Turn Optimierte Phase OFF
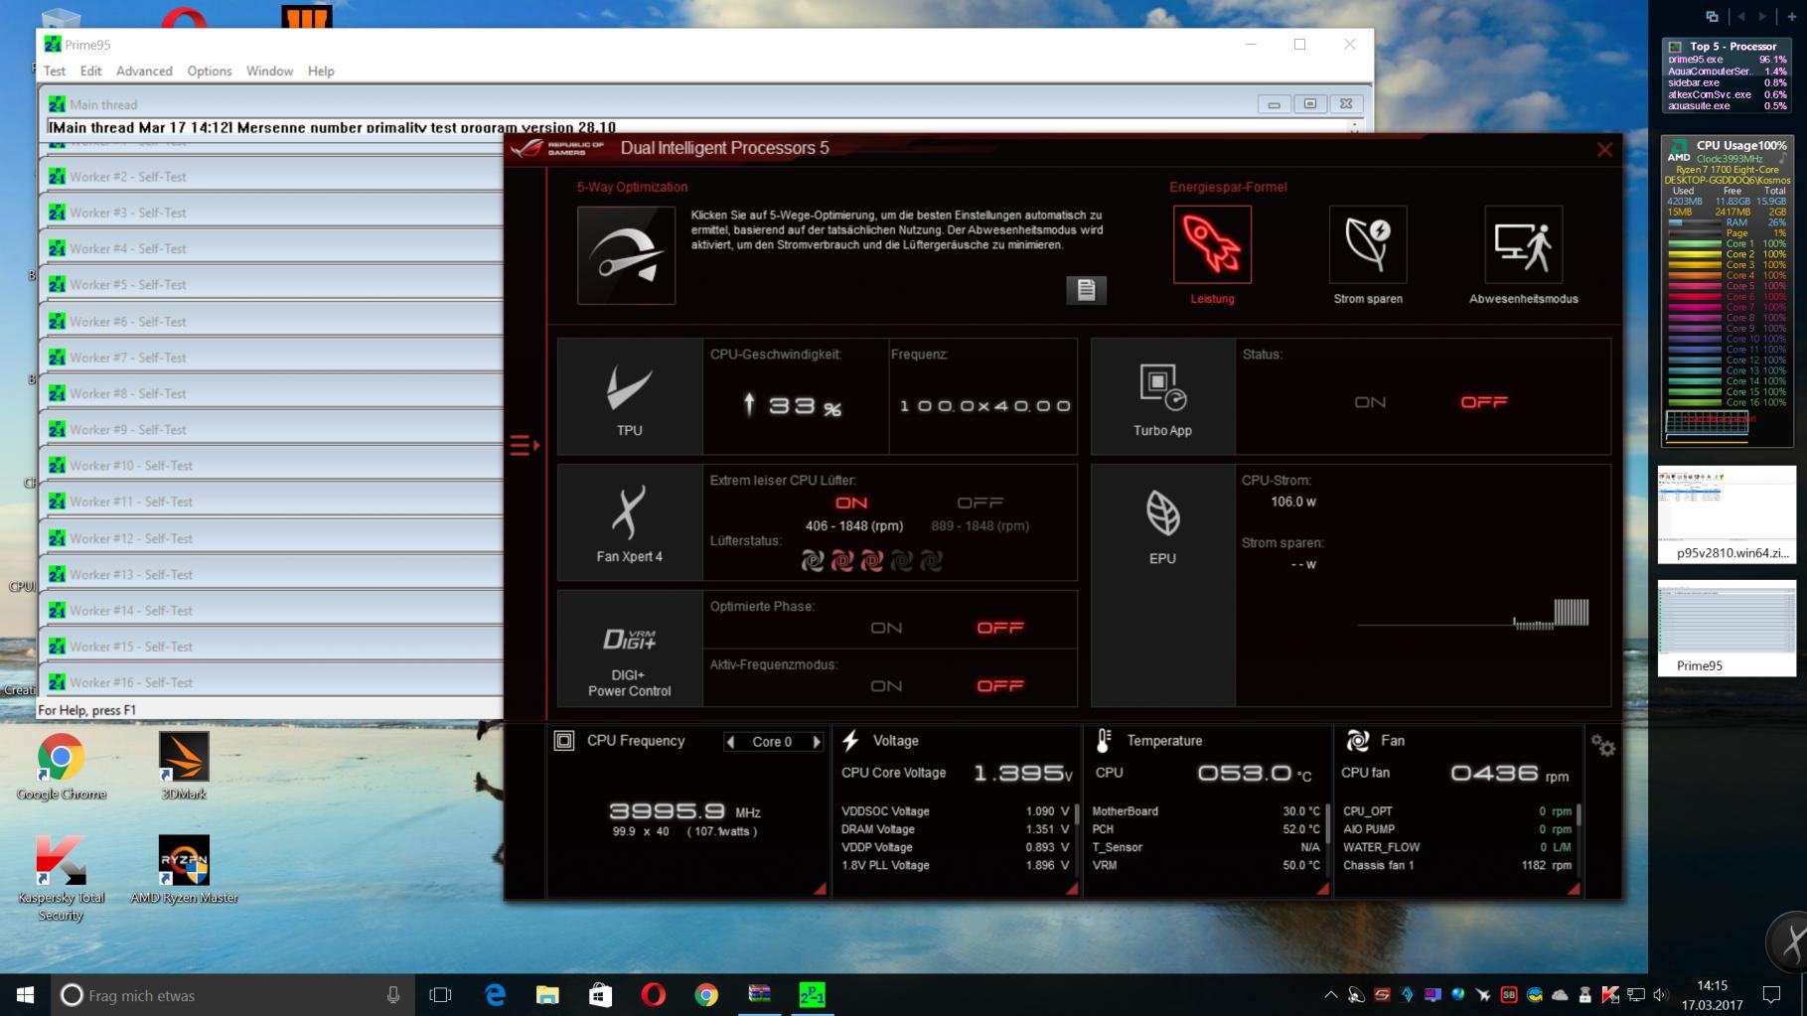The width and height of the screenshot is (1807, 1016). pyautogui.click(x=1000, y=628)
